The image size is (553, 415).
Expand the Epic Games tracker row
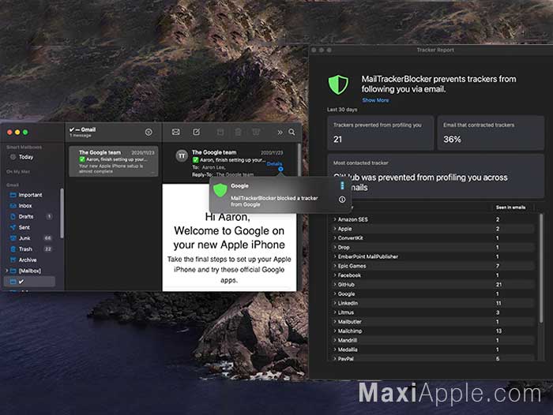pyautogui.click(x=335, y=266)
